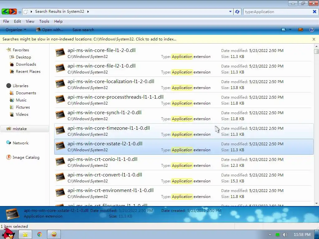Open the View menu
Image resolution: width=319 pixels, height=239 pixels.
pos(30,21)
